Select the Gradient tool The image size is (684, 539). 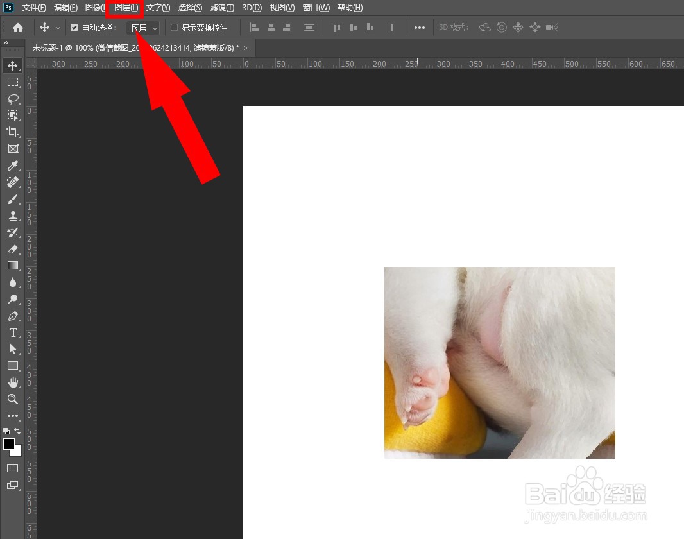pyautogui.click(x=13, y=266)
